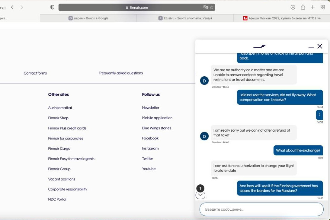
Task: Open the privacy report shield icon
Action: (x=53, y=7)
